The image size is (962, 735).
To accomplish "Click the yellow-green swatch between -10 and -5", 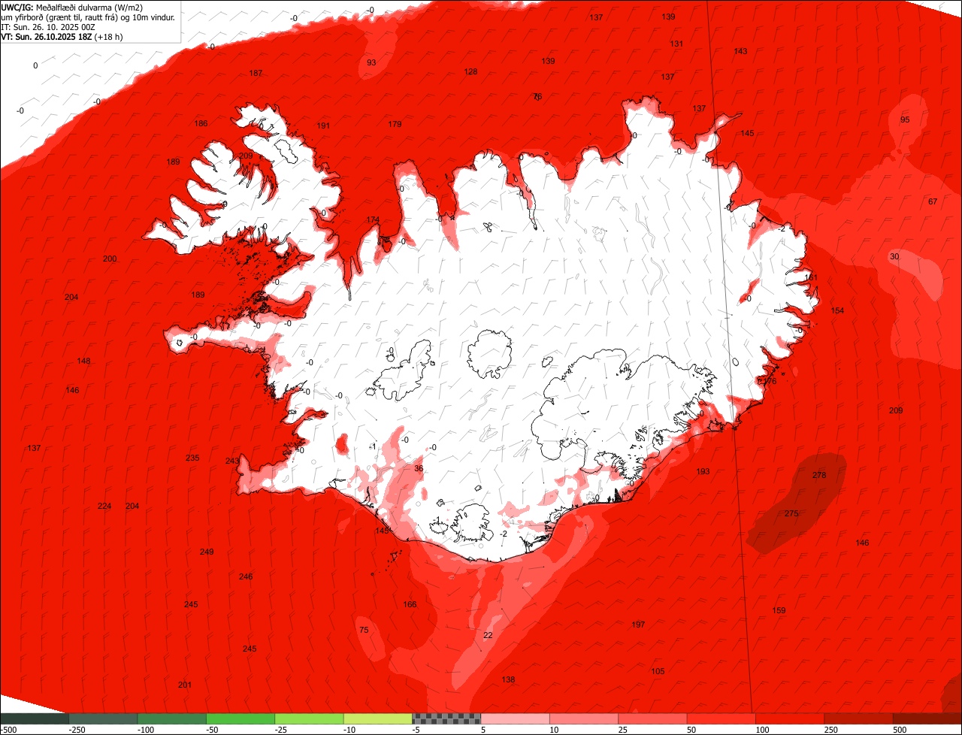I will tap(378, 718).
